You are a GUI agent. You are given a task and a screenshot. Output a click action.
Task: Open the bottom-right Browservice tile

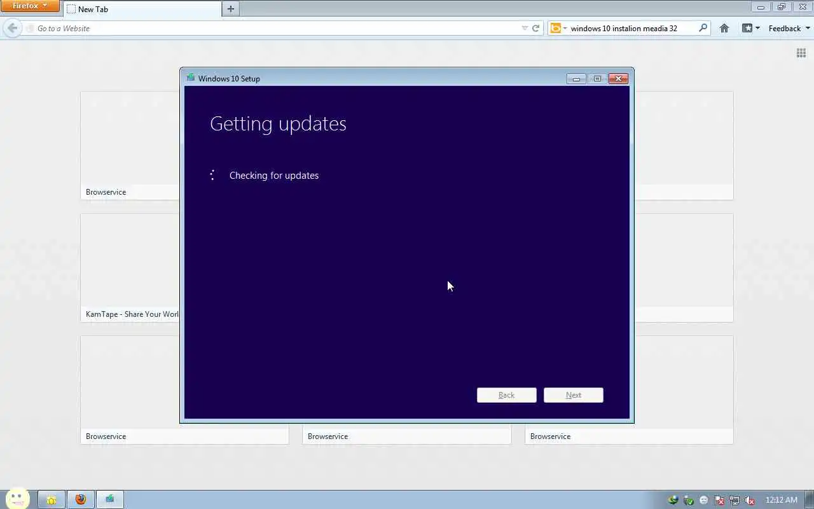[x=629, y=389]
